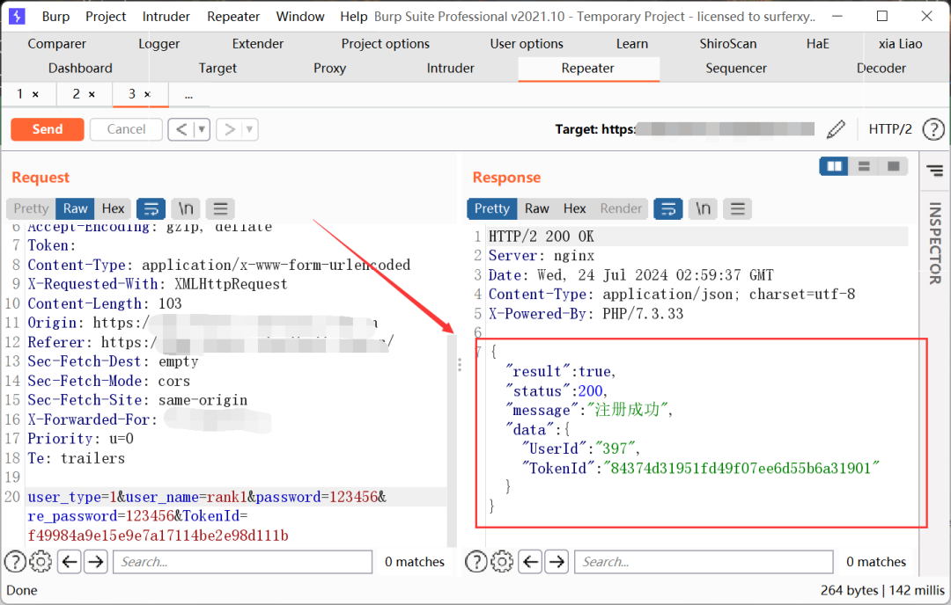Go to next match in Request search
The image size is (951, 605).
(x=96, y=562)
